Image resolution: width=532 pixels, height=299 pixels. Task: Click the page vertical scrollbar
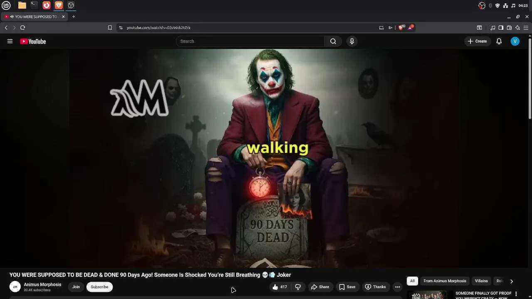click(530, 79)
